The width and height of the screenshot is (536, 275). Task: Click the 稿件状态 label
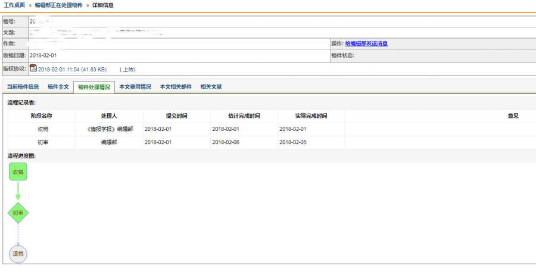coord(342,55)
